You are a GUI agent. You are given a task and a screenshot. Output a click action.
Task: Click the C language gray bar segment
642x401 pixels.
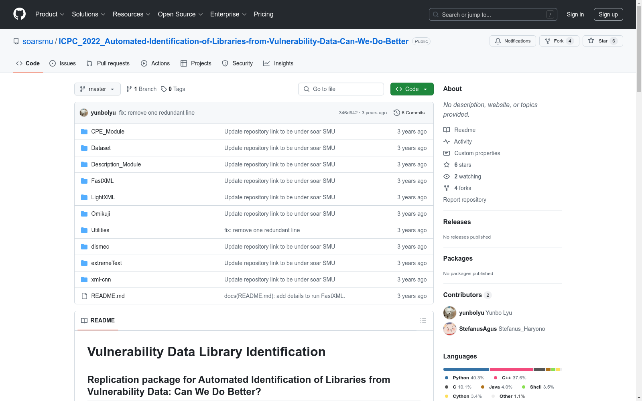pos(539,369)
